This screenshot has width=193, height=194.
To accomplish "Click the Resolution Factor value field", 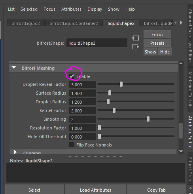I will 83,128.
